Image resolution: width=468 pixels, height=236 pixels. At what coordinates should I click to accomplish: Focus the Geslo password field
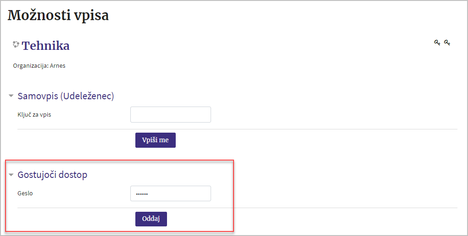click(x=171, y=193)
